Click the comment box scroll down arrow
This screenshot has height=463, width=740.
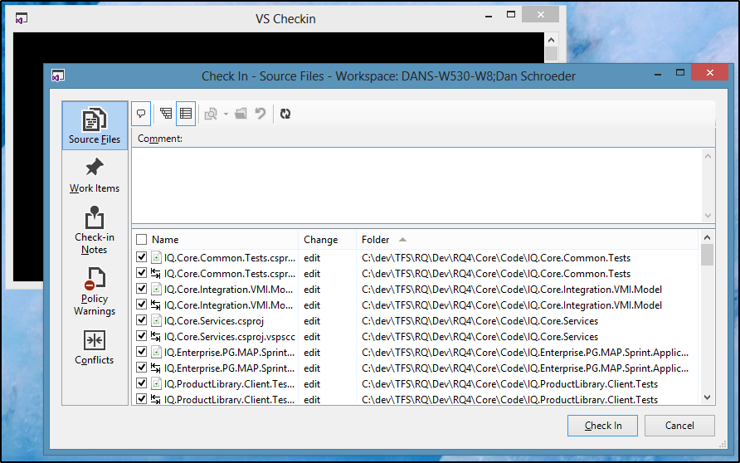click(708, 215)
